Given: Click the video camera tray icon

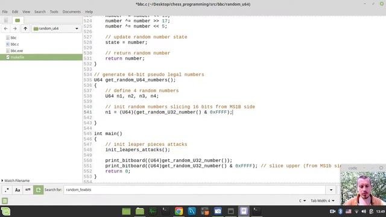Looking at the screenshot, I should point(332,212).
